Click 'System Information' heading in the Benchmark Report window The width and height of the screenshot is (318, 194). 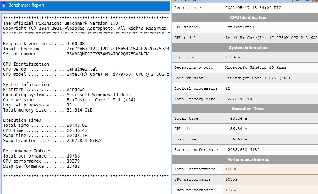click(x=26, y=85)
